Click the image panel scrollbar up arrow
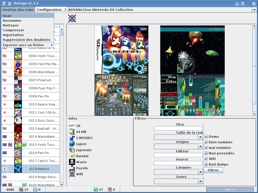The image size is (258, 193). point(254,26)
